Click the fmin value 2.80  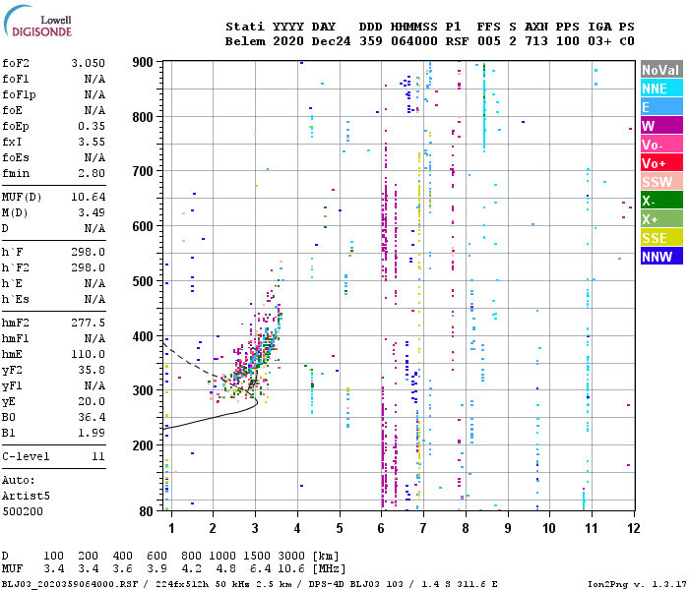point(92,173)
